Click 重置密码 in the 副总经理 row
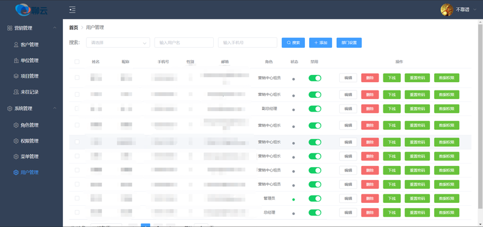This screenshot has height=227, width=483. (x=417, y=109)
